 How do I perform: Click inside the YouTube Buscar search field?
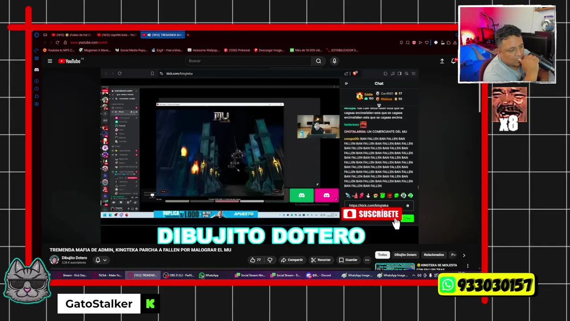pyautogui.click(x=248, y=61)
